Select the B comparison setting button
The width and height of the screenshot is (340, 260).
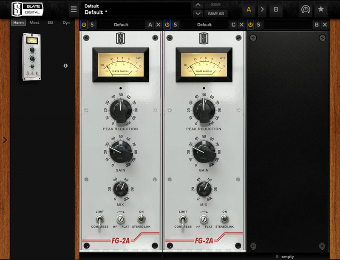276,9
